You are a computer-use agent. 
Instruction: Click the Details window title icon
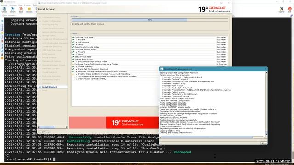[162, 69]
